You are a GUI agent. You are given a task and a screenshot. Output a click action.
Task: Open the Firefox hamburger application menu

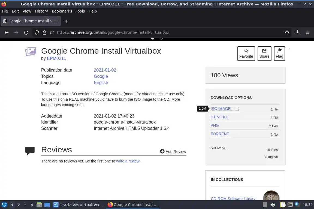click(307, 32)
